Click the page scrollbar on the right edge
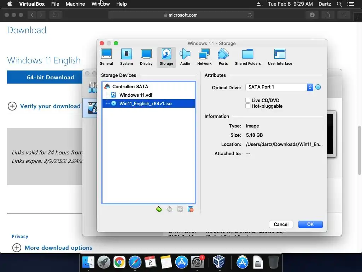 [x=359, y=150]
